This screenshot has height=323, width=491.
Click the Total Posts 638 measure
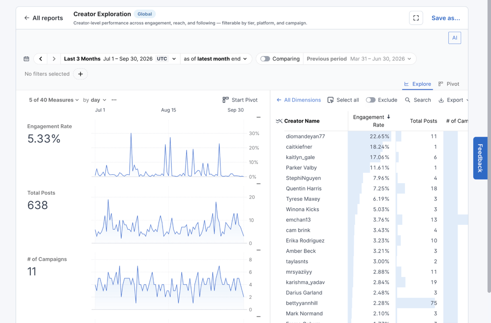coord(41,201)
